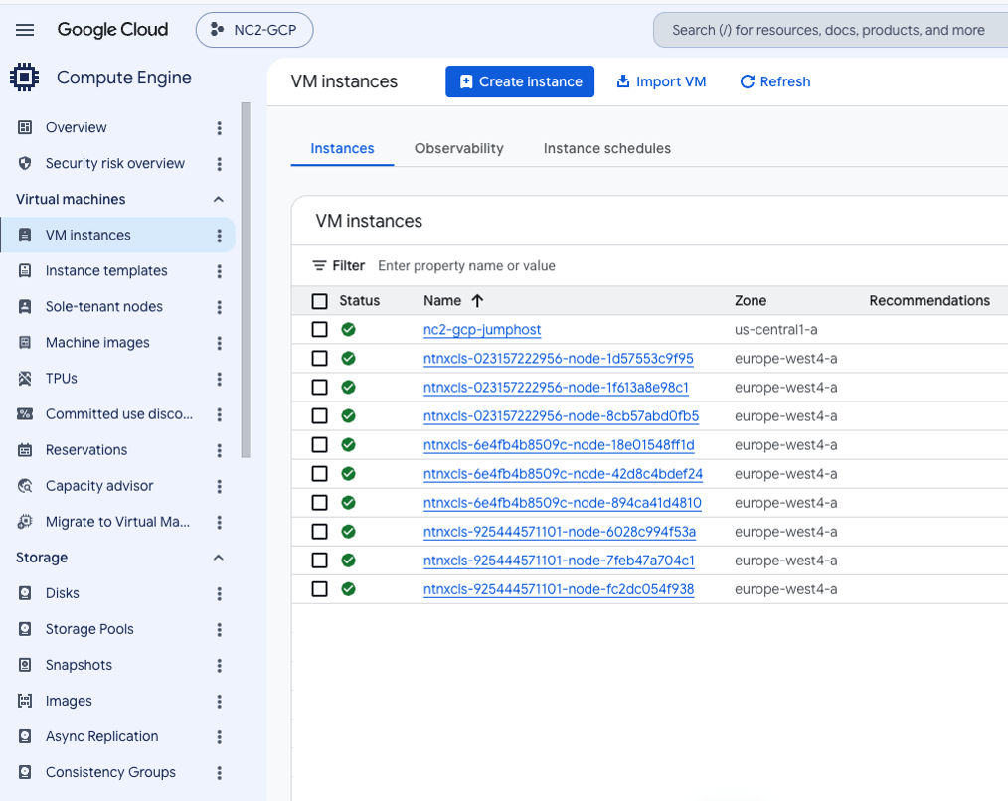
Task: Open the ntnxcls-6e4fb4b8509c-node-42d8c4bdef24 link
Action: pos(563,474)
